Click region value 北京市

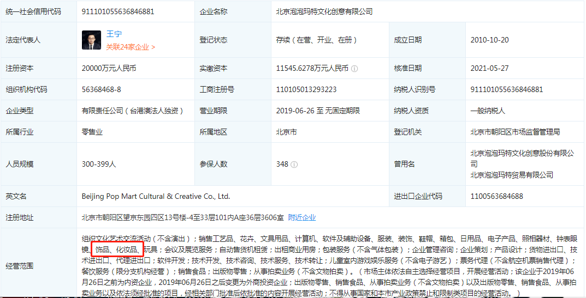tap(286, 132)
